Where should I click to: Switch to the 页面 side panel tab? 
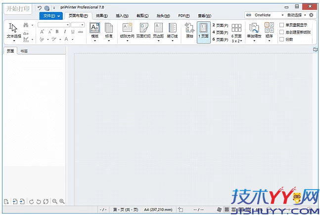(x=10, y=51)
